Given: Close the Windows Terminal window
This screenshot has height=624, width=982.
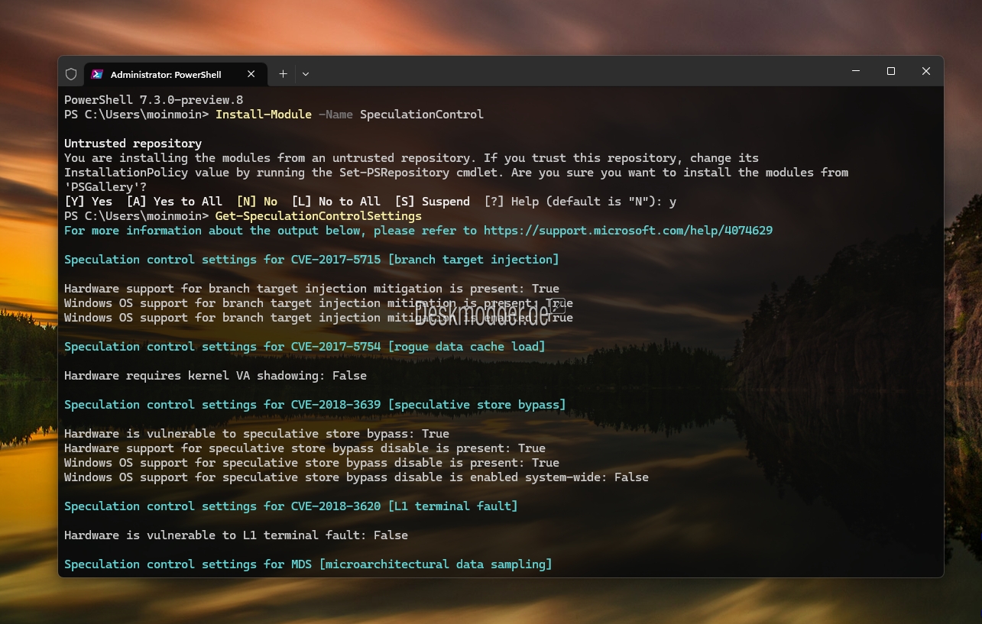Looking at the screenshot, I should click(x=926, y=71).
